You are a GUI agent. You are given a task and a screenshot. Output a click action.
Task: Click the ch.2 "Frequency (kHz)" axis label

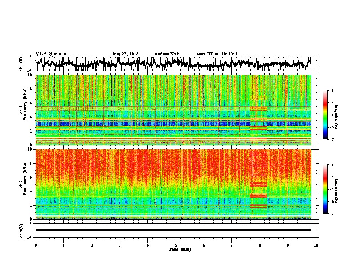click(x=25, y=179)
